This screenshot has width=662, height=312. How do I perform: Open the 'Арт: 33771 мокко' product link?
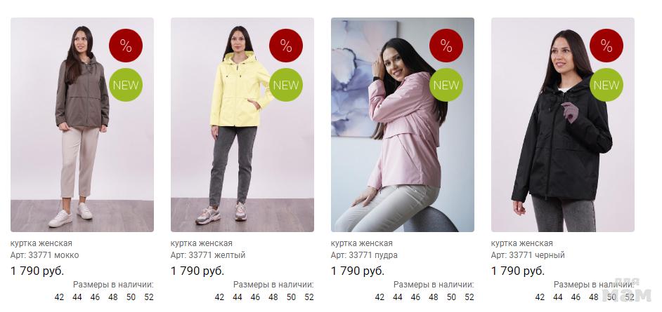click(x=45, y=255)
